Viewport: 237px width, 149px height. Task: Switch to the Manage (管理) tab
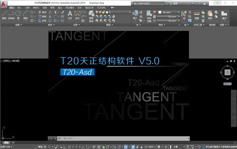point(52,8)
